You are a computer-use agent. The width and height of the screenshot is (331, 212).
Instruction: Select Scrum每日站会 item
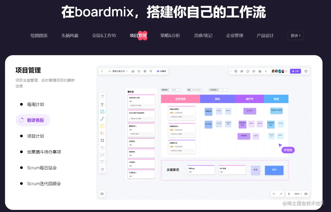click(42, 168)
